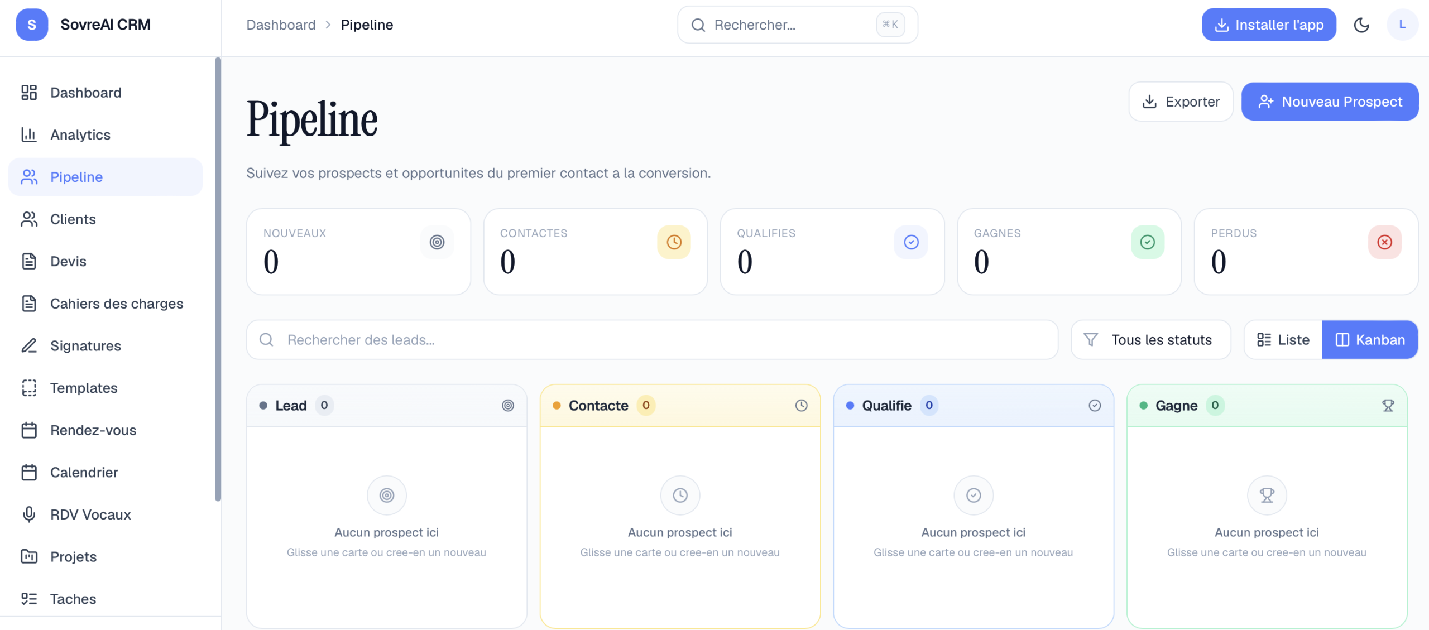Click Dashboard breadcrumb link

pos(281,25)
